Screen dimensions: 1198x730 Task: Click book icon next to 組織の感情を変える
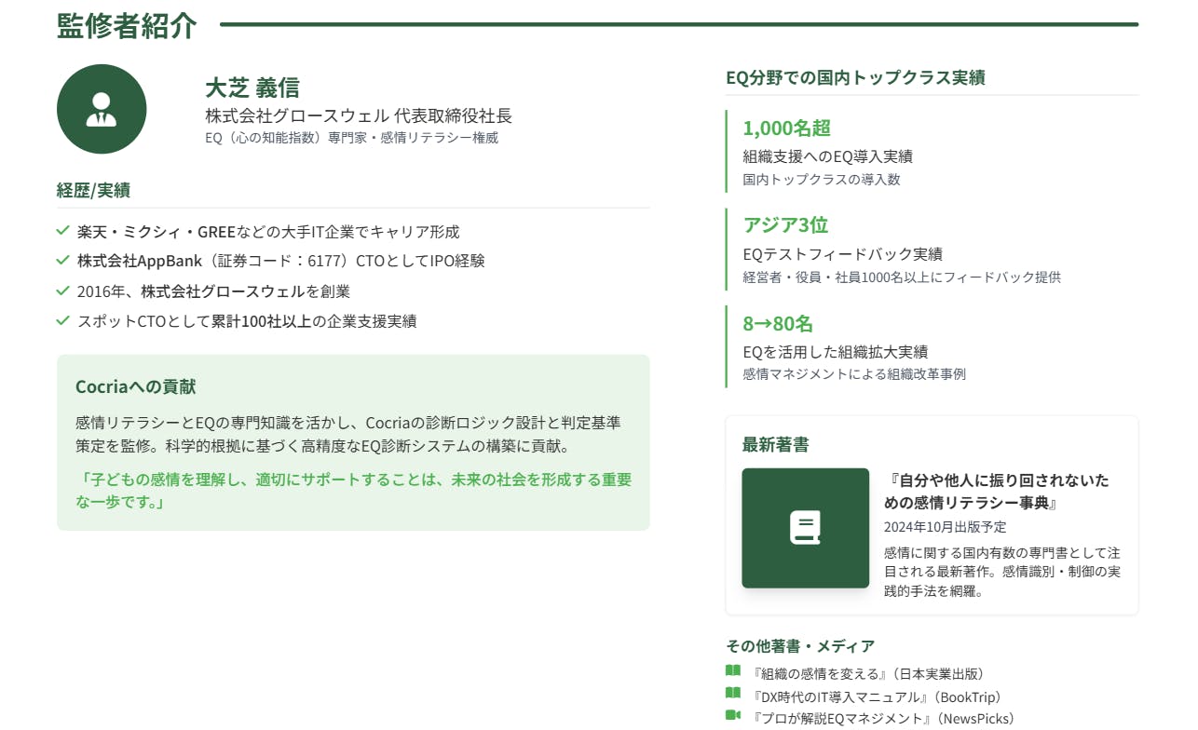(x=733, y=671)
